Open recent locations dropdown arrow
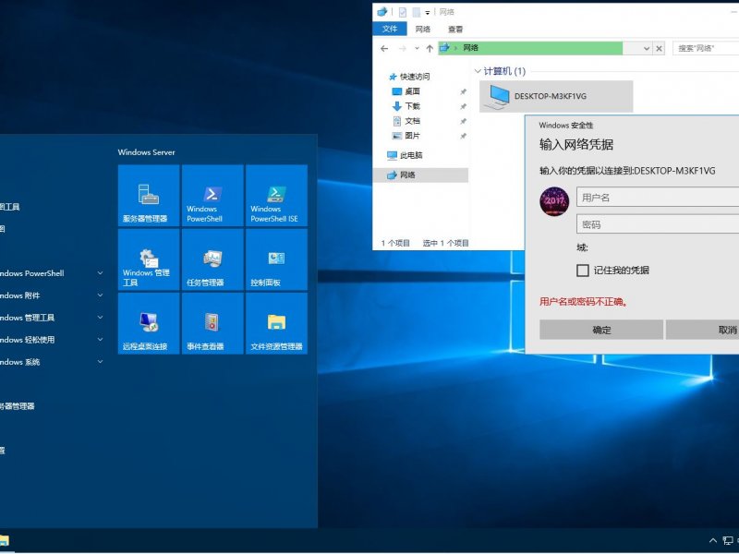The width and height of the screenshot is (739, 554). [417, 48]
